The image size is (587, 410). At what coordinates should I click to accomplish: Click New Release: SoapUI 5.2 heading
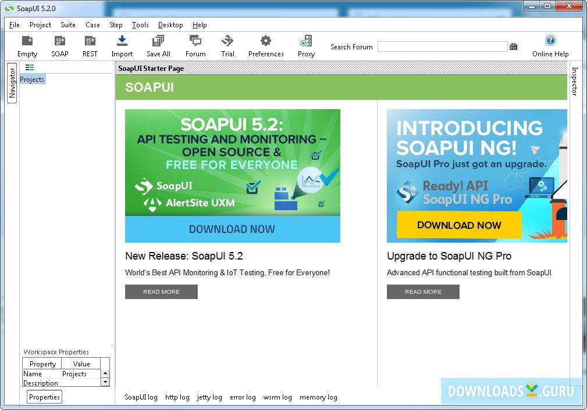click(x=184, y=256)
